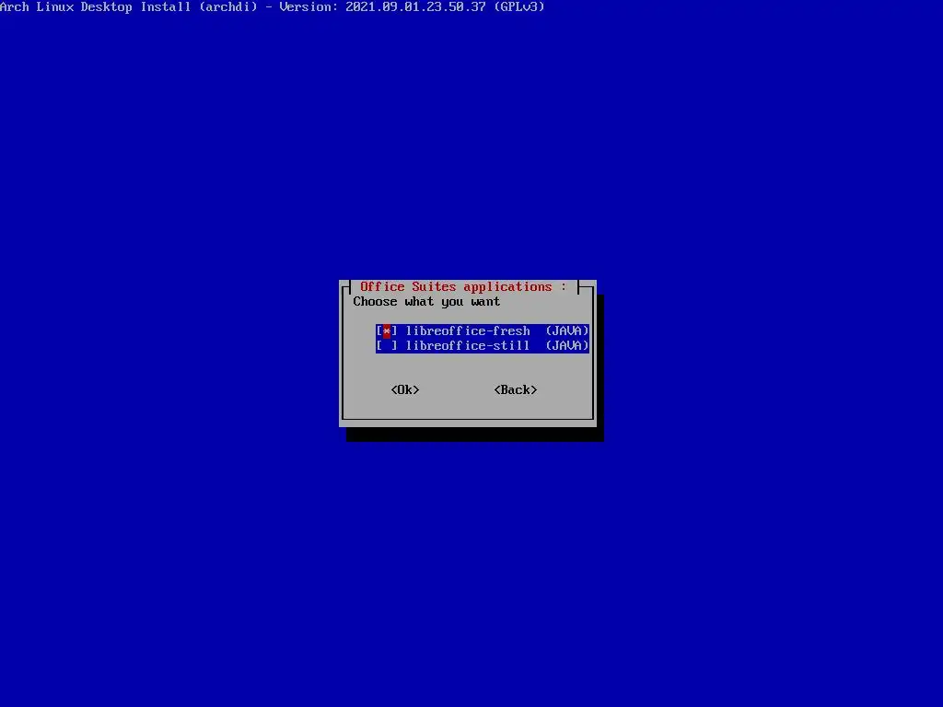943x707 pixels.
Task: Uncheck the libreoffice-fresh checkbox
Action: [387, 331]
